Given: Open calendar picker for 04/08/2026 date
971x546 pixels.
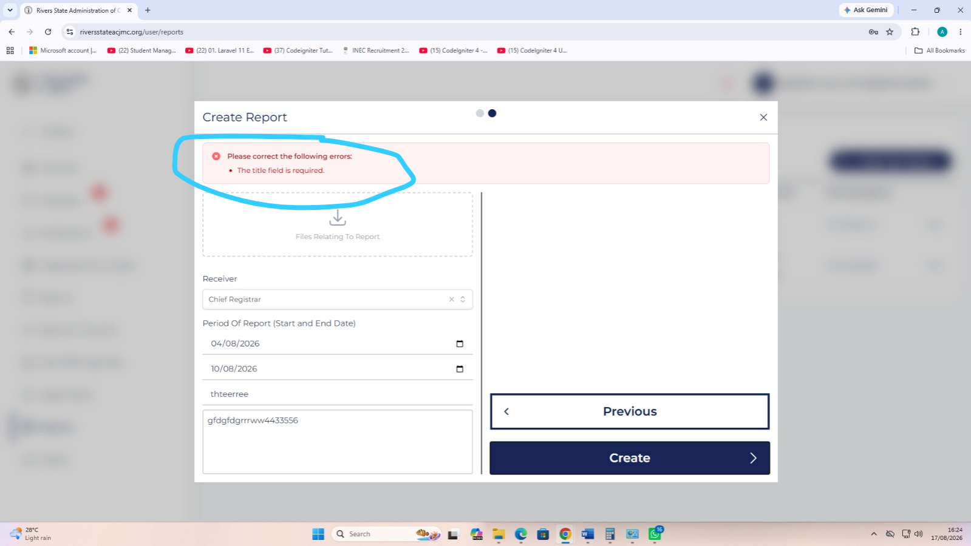Looking at the screenshot, I should 460,343.
